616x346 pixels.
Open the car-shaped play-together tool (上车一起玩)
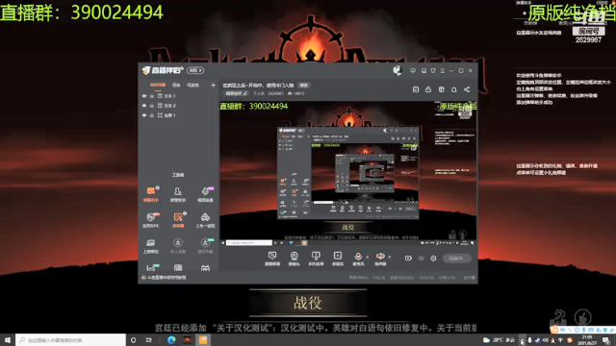coord(205,220)
